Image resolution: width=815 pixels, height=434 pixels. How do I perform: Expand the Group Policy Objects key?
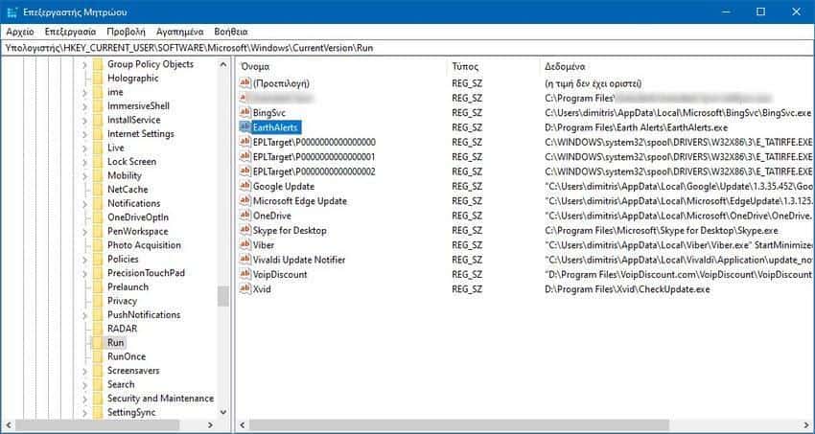[84, 64]
